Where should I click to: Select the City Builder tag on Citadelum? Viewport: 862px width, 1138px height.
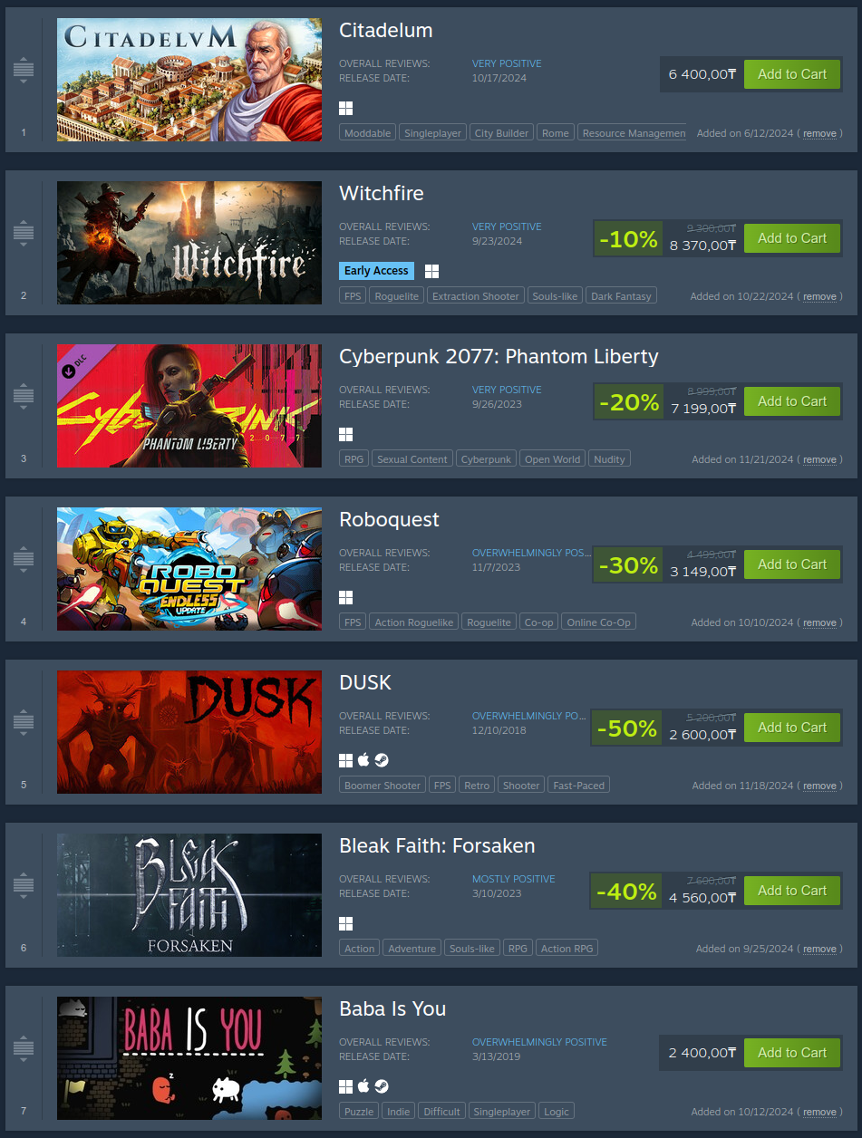pos(501,133)
